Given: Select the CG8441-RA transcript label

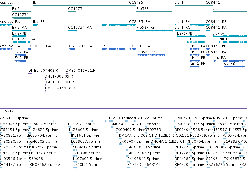Looking at the screenshot, I should [217, 27].
